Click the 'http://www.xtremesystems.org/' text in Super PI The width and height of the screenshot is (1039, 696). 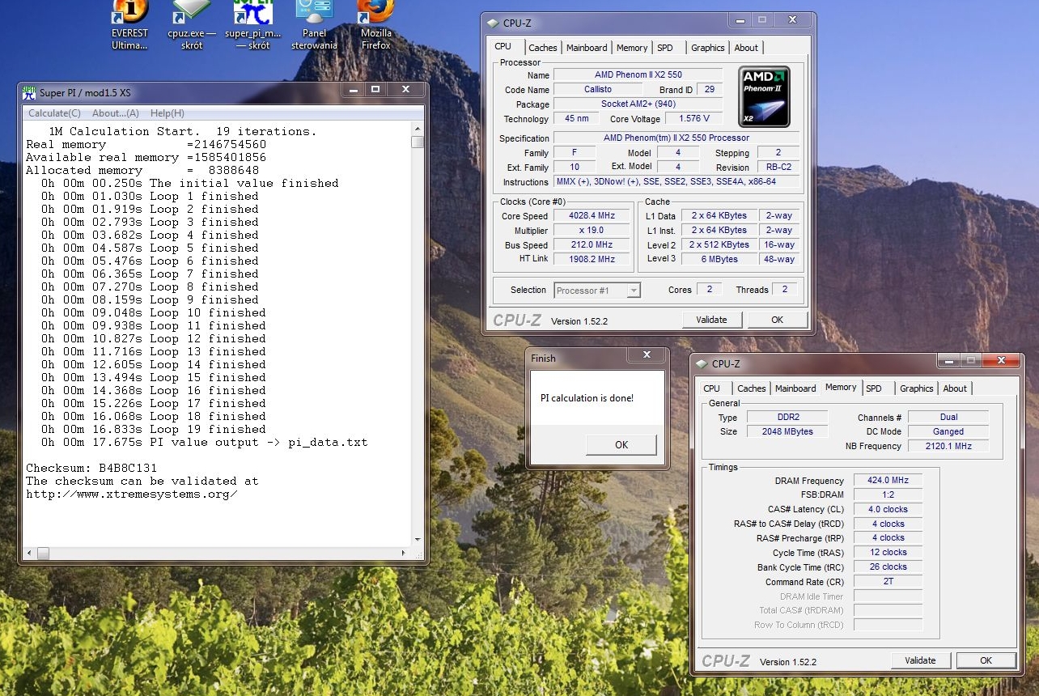click(132, 494)
